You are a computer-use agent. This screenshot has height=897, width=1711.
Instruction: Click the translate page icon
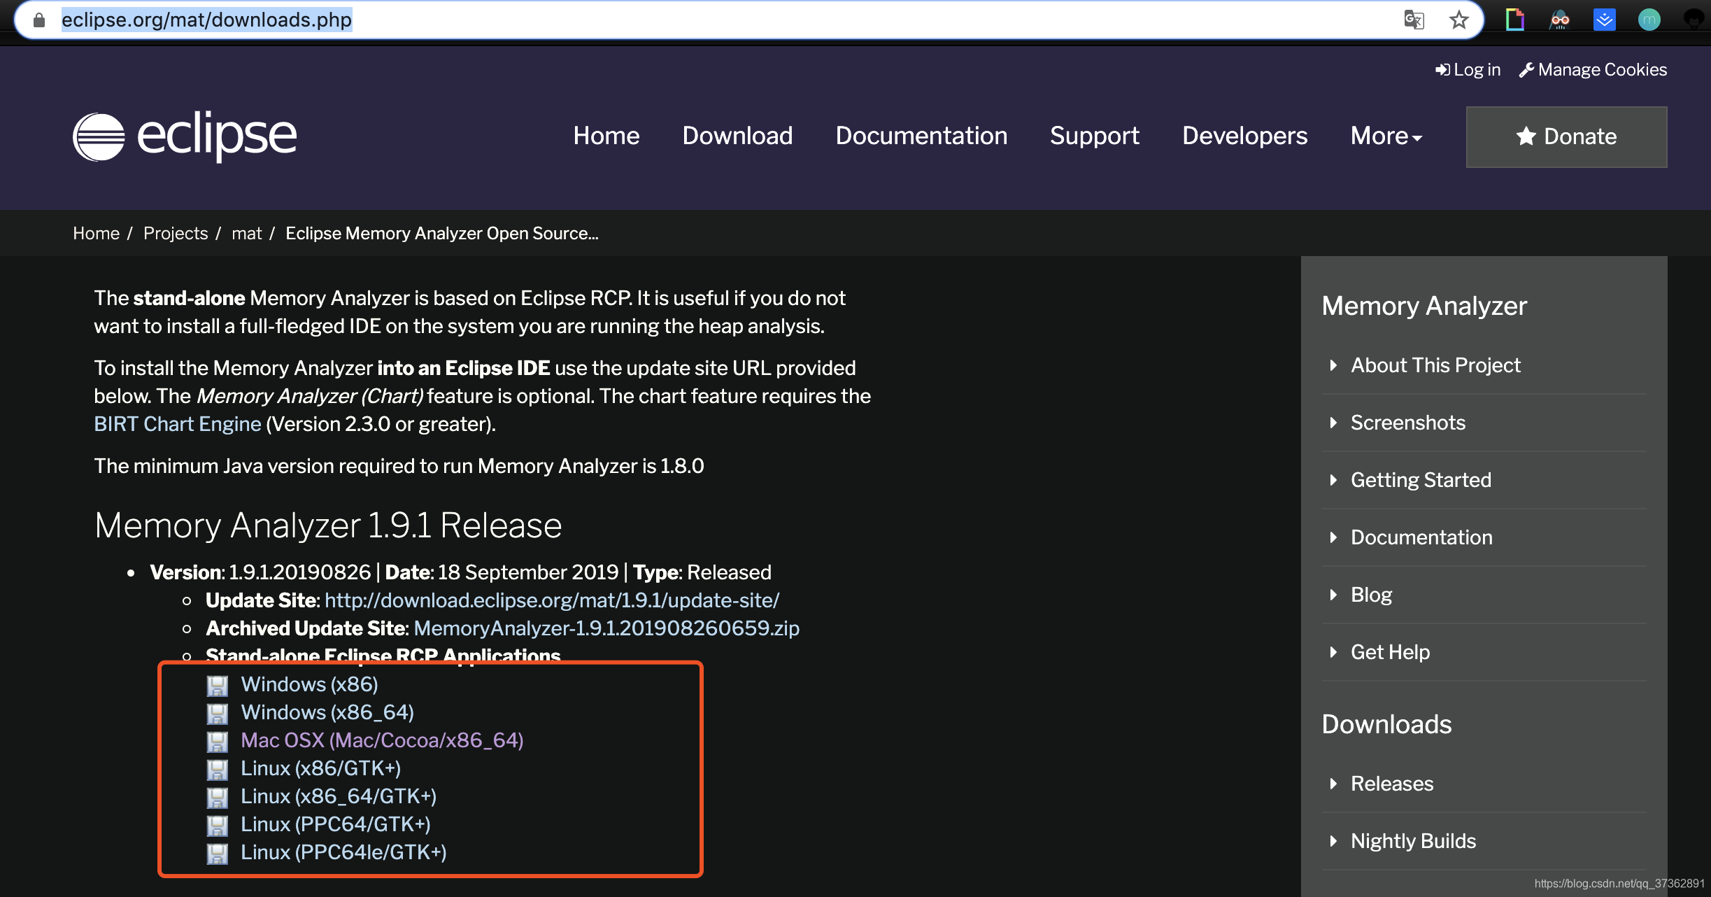coord(1414,20)
